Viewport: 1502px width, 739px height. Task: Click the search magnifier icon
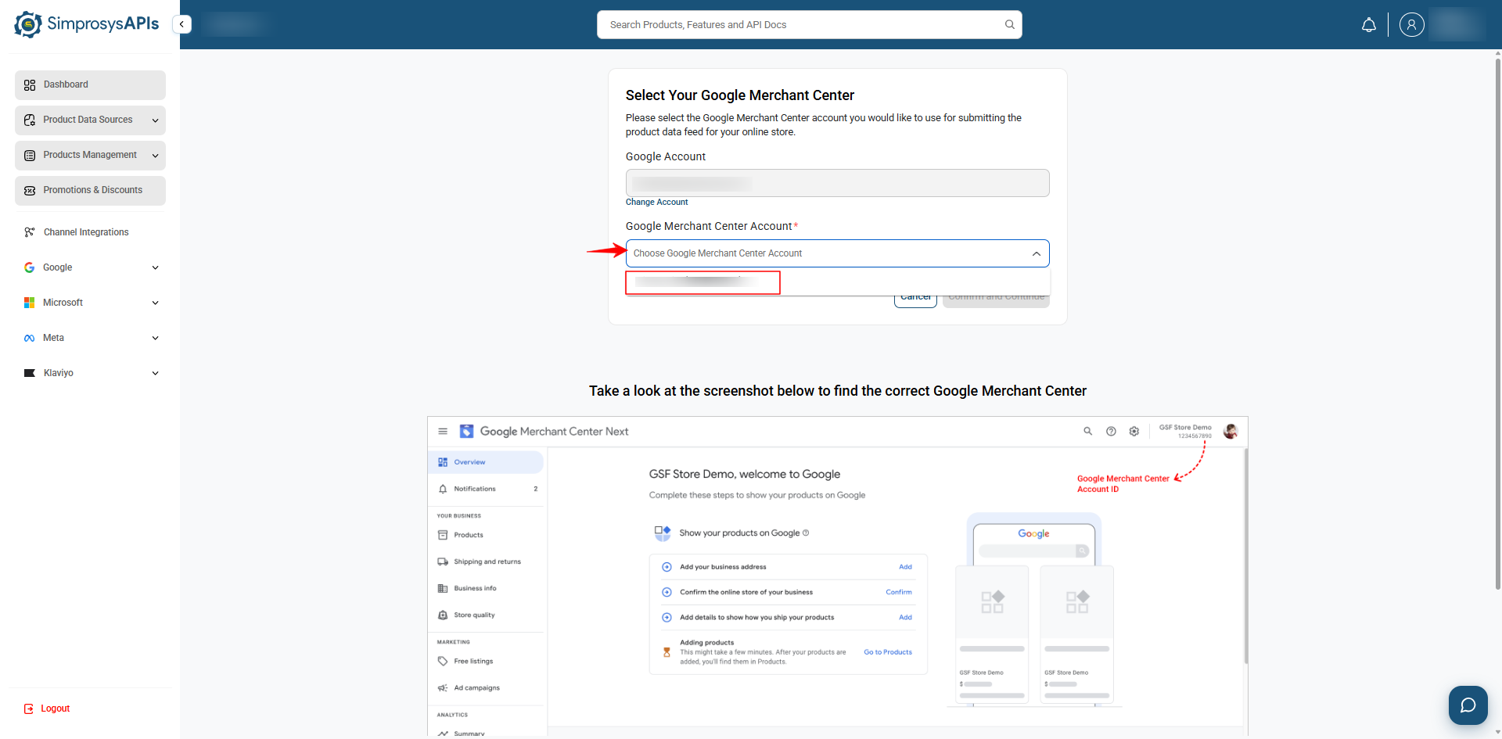tap(1010, 25)
